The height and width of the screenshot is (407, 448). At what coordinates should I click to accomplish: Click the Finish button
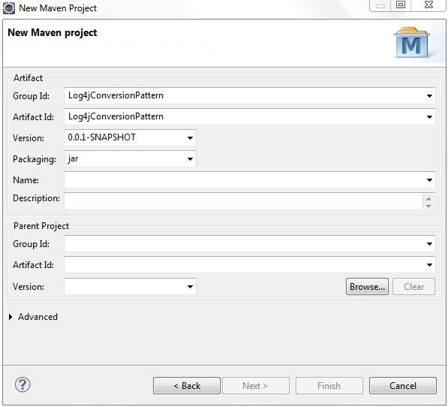tap(329, 386)
